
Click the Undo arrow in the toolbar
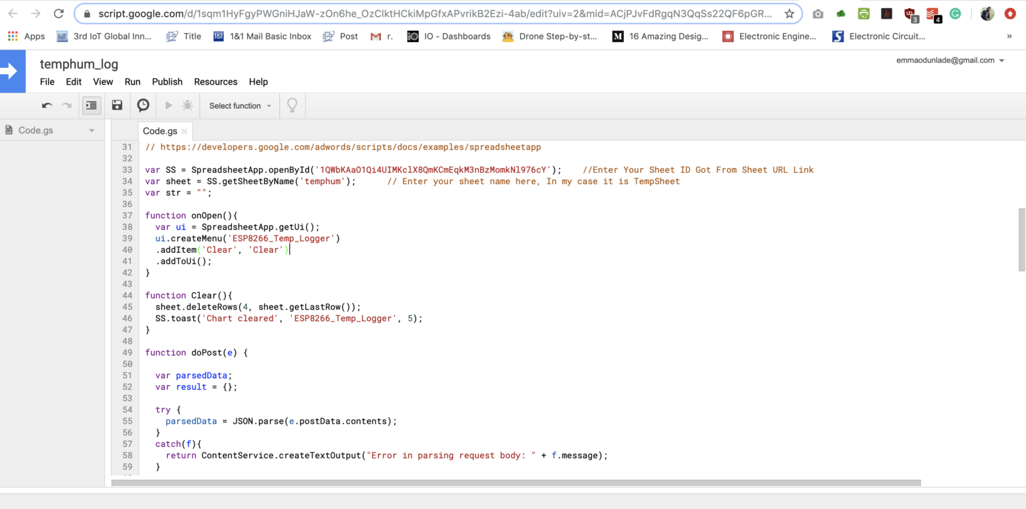[47, 105]
